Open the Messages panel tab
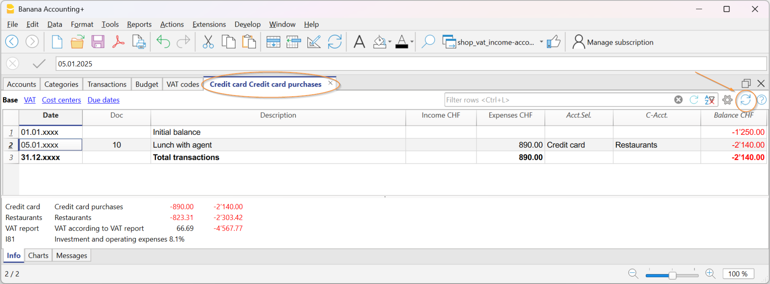This screenshot has width=770, height=284. pos(72,255)
